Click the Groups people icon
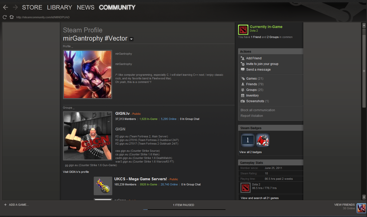The image size is (367, 217). coord(243,90)
